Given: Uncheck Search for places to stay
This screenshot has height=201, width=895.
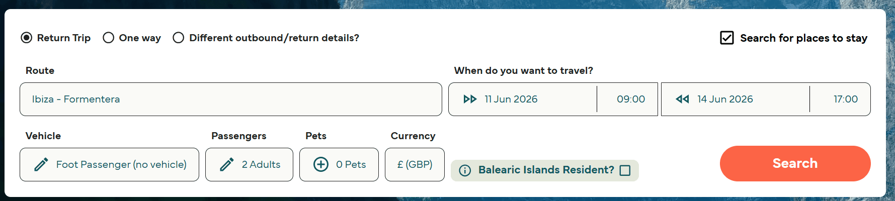Looking at the screenshot, I should pos(727,38).
